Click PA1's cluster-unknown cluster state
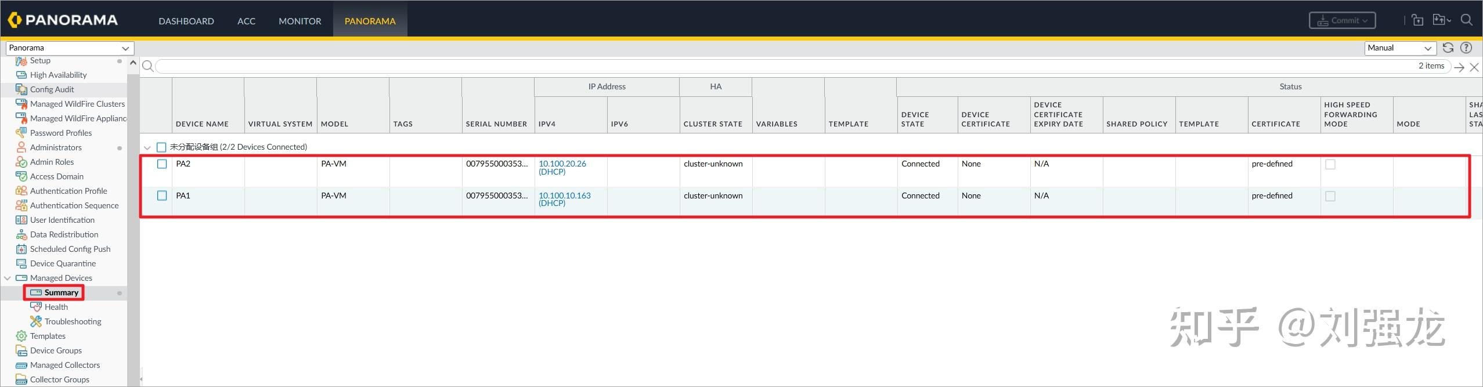Screen dimensions: 1483x387 (713, 196)
